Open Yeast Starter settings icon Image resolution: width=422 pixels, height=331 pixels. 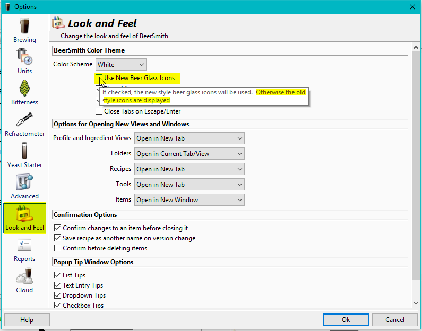(24, 151)
